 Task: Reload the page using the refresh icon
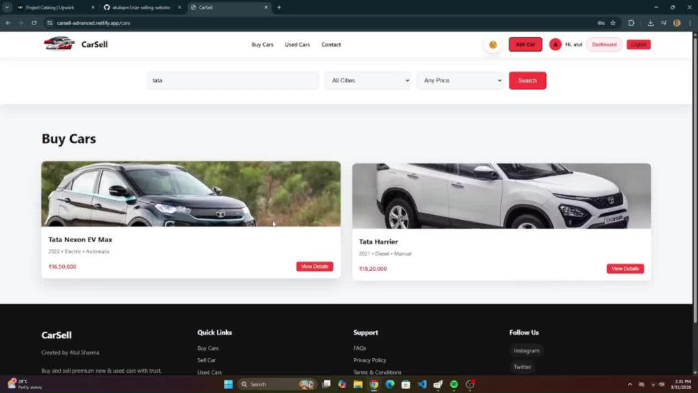34,23
